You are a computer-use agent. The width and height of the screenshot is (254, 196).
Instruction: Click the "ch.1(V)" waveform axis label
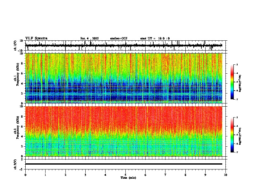coord(15,45)
